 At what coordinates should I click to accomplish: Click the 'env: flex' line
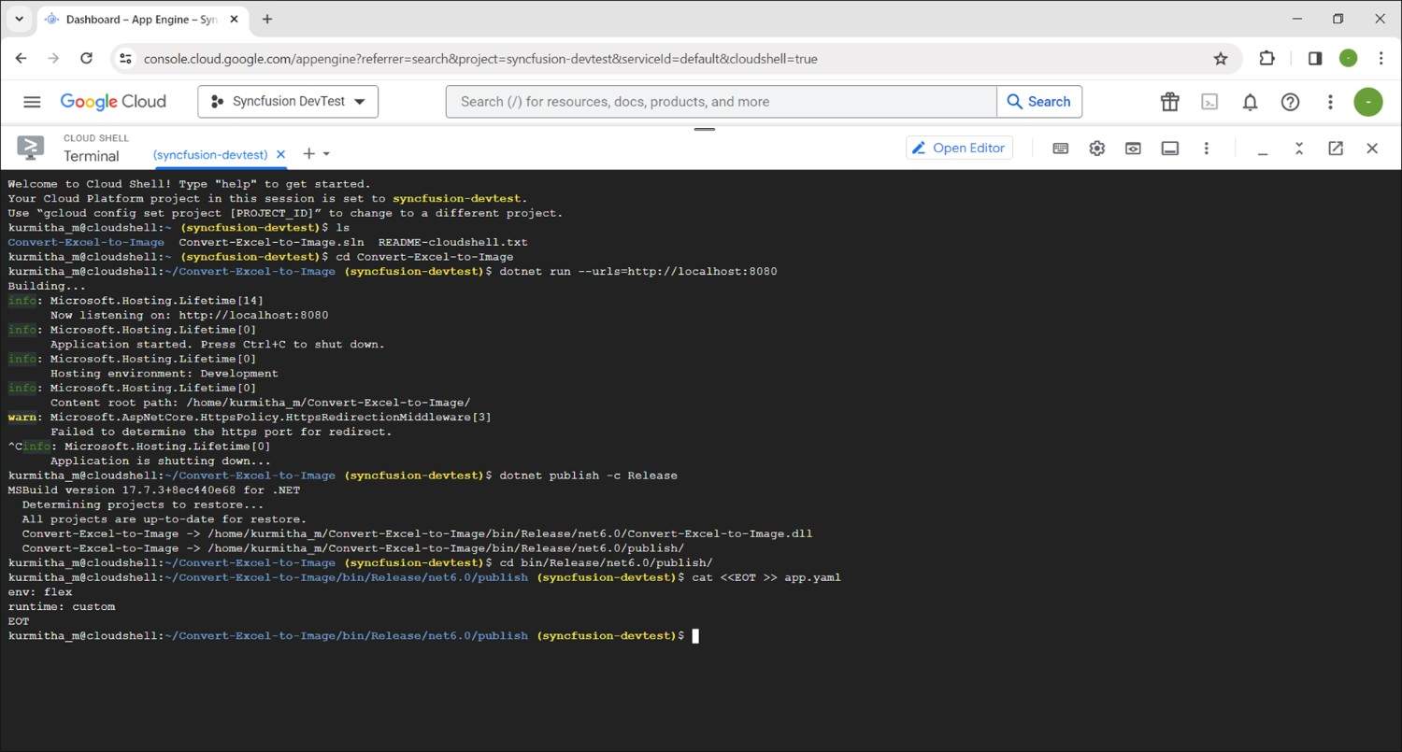[x=40, y=592]
